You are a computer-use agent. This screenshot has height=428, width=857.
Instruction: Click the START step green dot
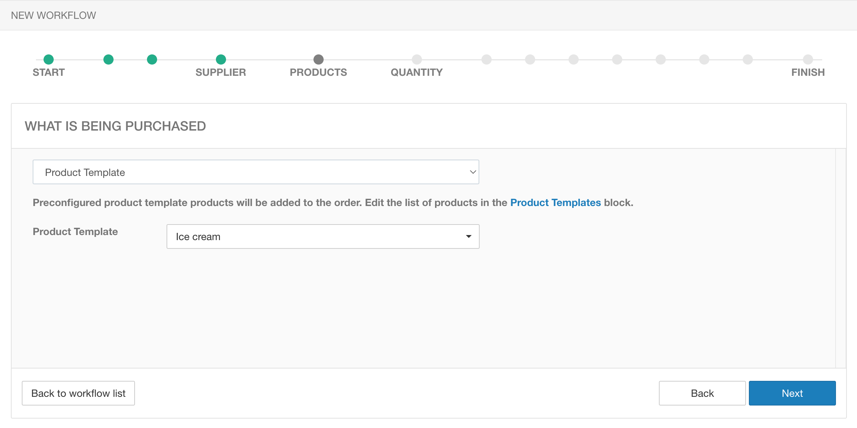[49, 59]
